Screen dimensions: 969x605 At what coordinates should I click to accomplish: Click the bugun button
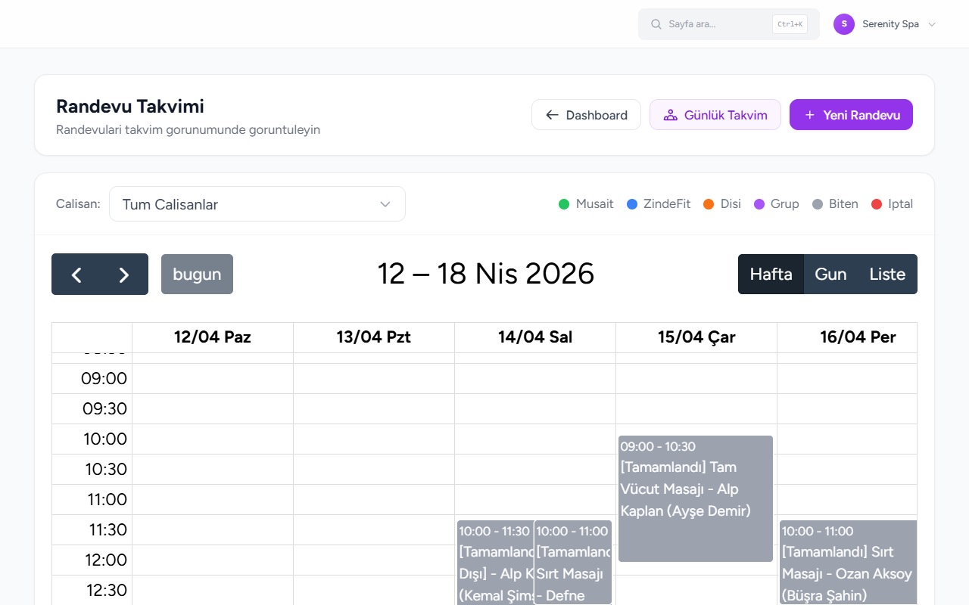[197, 274]
